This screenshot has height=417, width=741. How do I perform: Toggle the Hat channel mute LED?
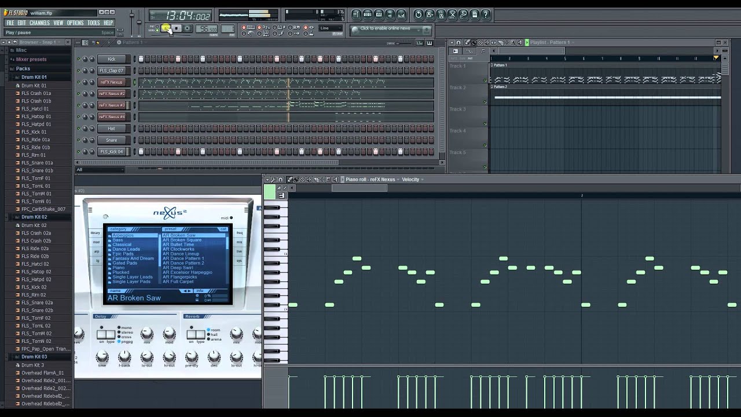point(79,129)
